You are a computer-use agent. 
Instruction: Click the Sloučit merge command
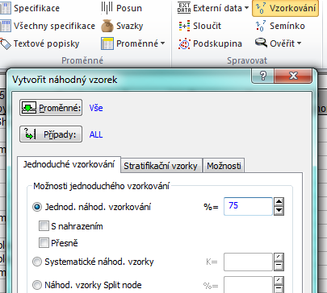tap(199, 26)
